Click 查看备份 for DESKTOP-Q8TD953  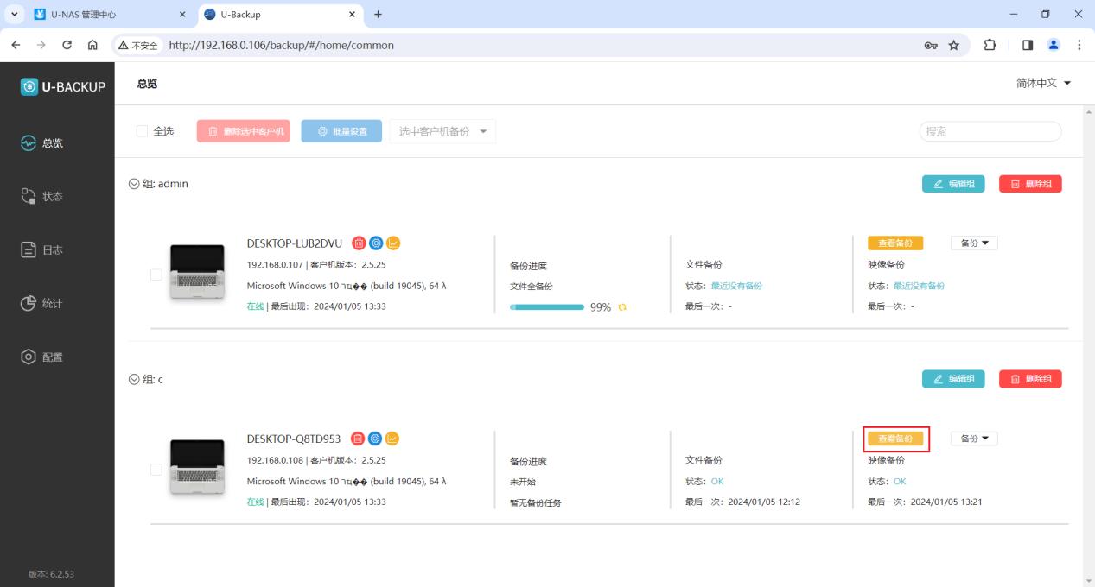[895, 438]
